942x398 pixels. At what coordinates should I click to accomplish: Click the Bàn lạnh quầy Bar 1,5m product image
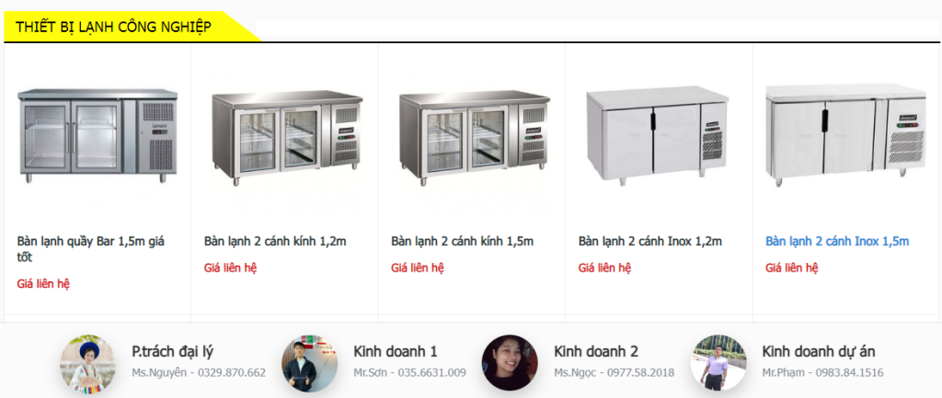(x=98, y=136)
